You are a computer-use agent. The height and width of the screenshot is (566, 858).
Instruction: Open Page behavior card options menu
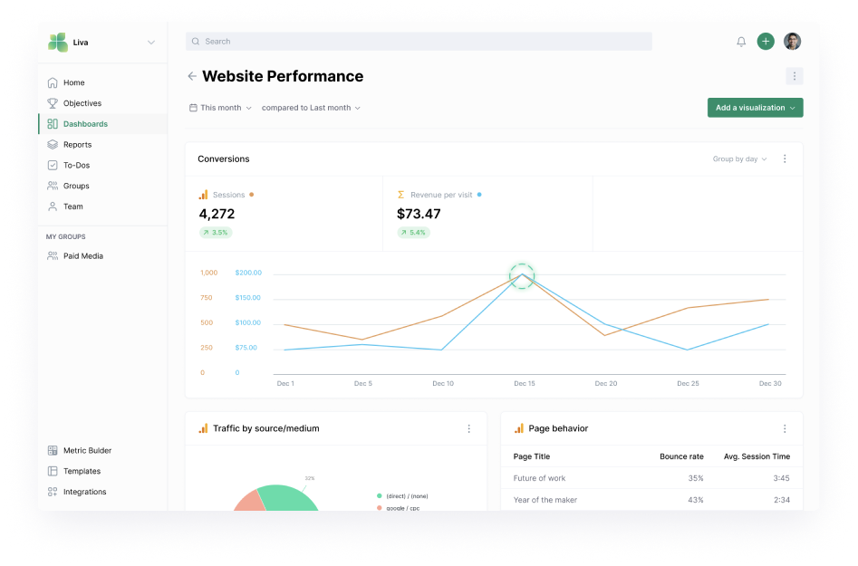(x=785, y=429)
